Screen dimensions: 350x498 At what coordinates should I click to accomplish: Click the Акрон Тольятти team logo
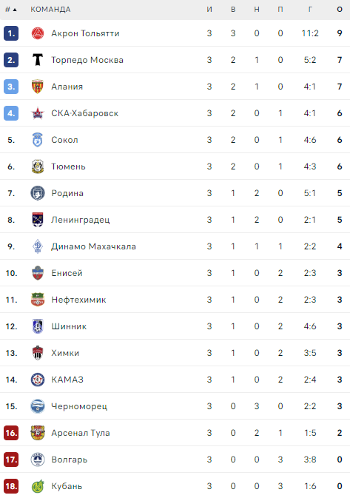pos(38,33)
